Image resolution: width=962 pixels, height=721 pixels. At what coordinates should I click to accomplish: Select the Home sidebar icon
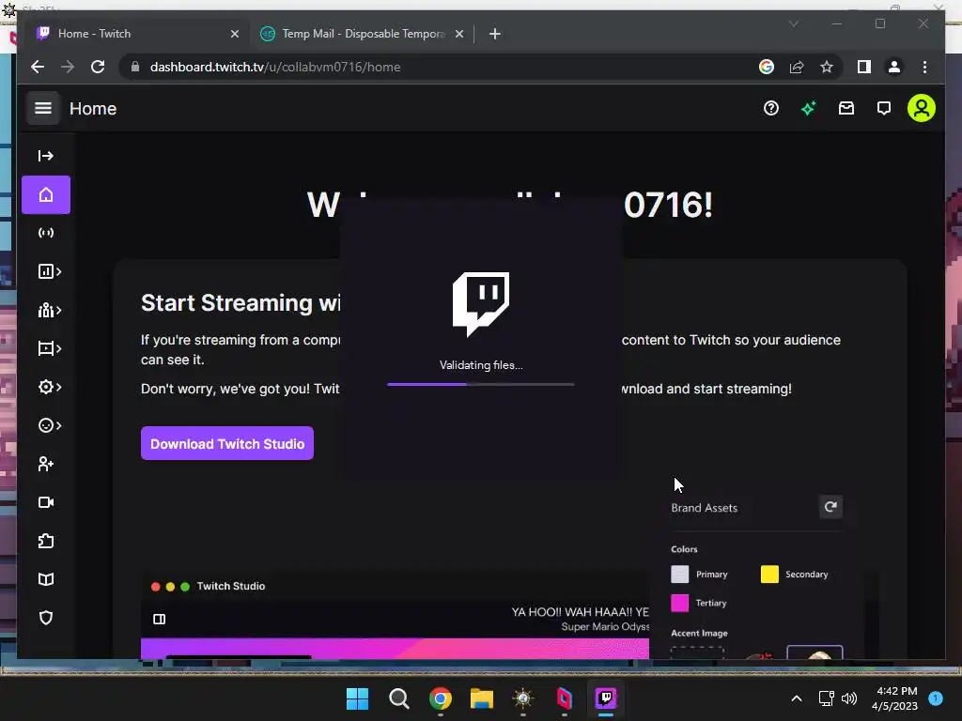(46, 195)
